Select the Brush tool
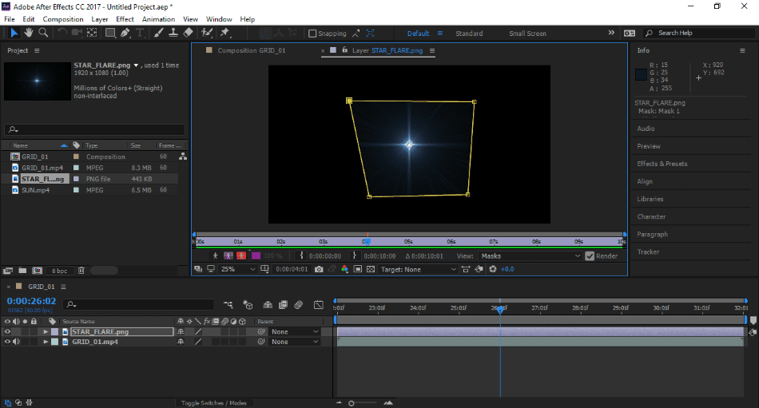This screenshot has width=759, height=408. [x=158, y=33]
